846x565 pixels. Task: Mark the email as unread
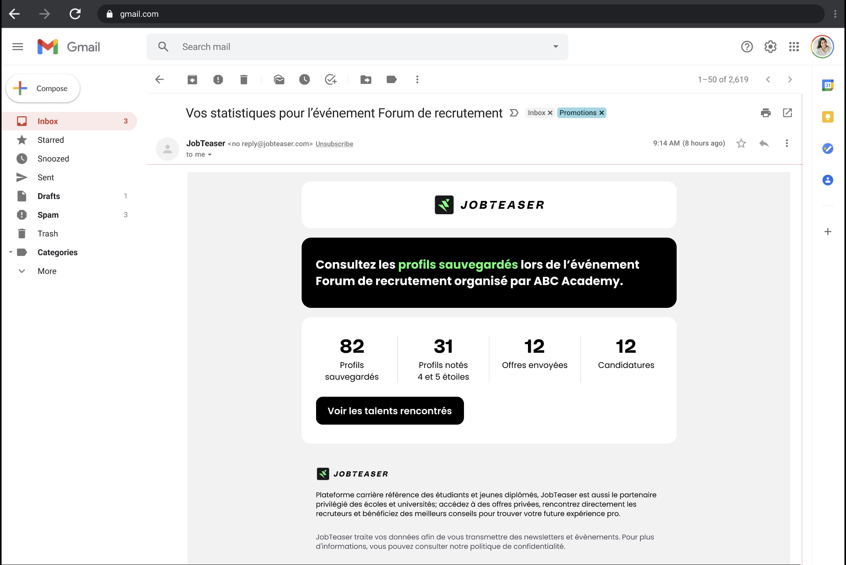(279, 80)
